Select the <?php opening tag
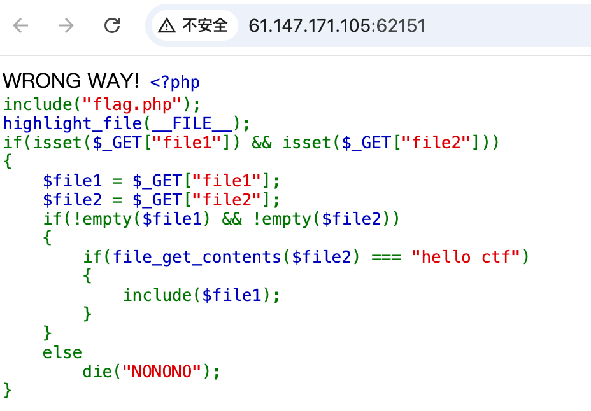Image resolution: width=591 pixels, height=411 pixels. point(174,81)
